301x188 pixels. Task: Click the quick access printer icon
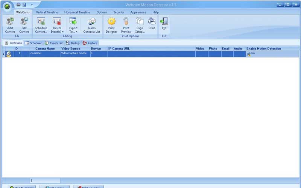coord(18,5)
